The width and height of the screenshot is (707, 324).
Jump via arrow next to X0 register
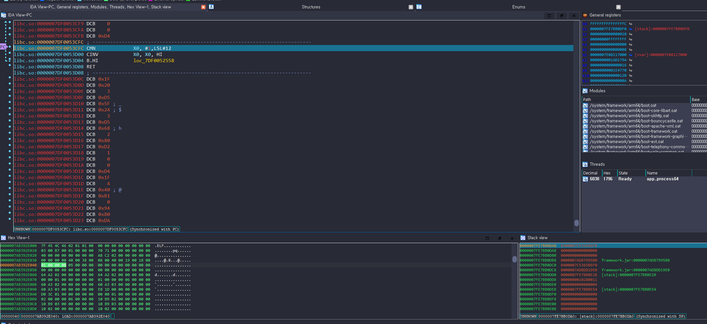(x=631, y=24)
